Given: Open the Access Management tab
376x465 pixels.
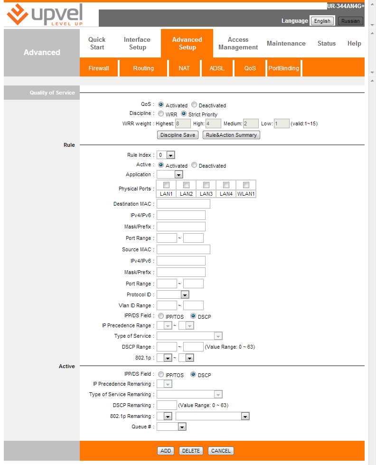Looking at the screenshot, I should click(x=238, y=43).
